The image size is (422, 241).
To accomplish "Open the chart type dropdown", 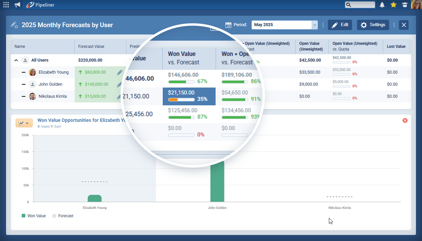I will point(24,123).
